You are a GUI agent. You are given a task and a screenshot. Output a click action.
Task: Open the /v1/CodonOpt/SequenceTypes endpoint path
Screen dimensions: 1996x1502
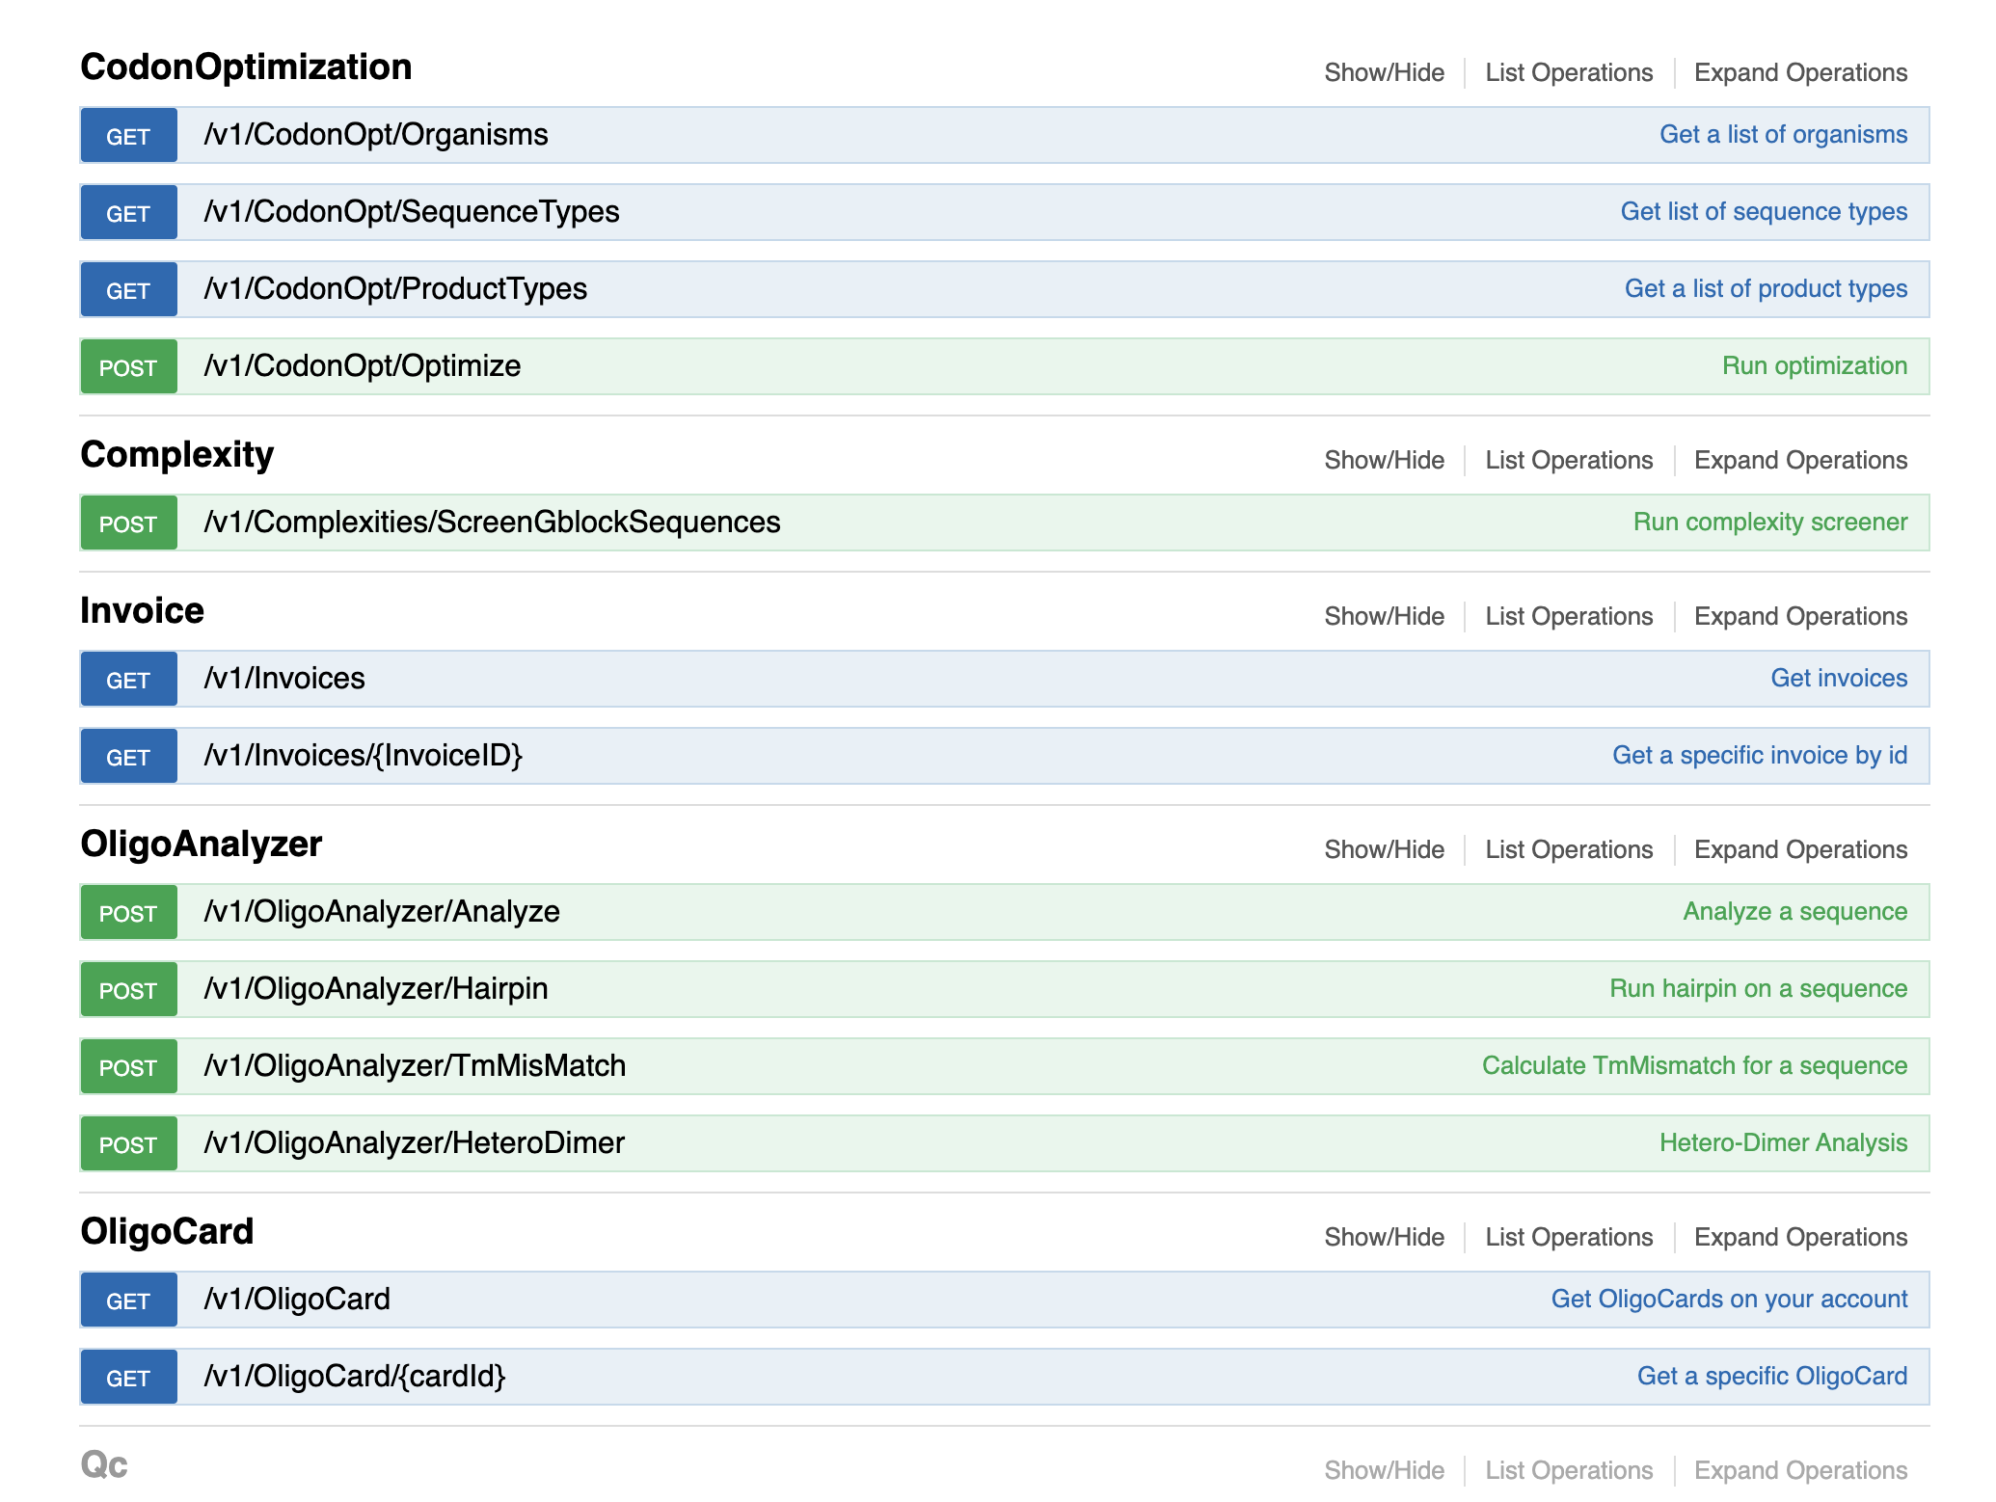click(411, 211)
